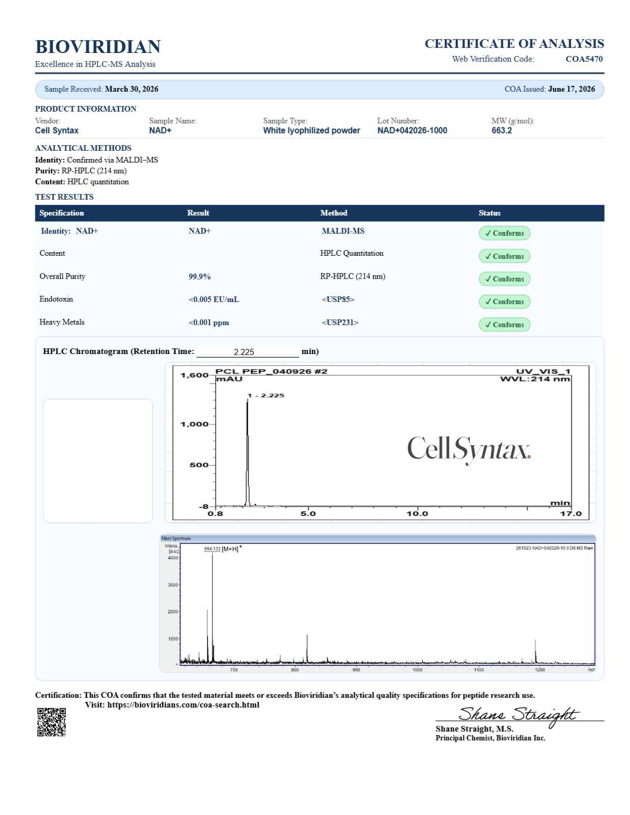Click the Status column header
This screenshot has height=815, width=630.
pyautogui.click(x=489, y=213)
